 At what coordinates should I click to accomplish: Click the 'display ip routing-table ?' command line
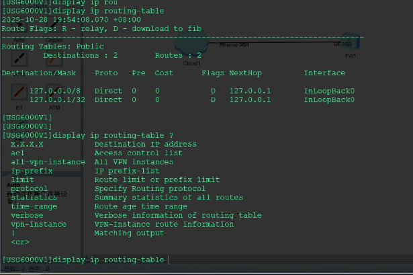pos(88,136)
